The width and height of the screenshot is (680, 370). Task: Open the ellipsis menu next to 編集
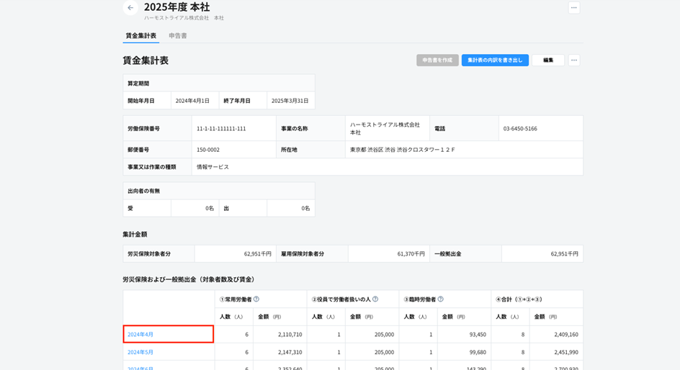point(573,60)
